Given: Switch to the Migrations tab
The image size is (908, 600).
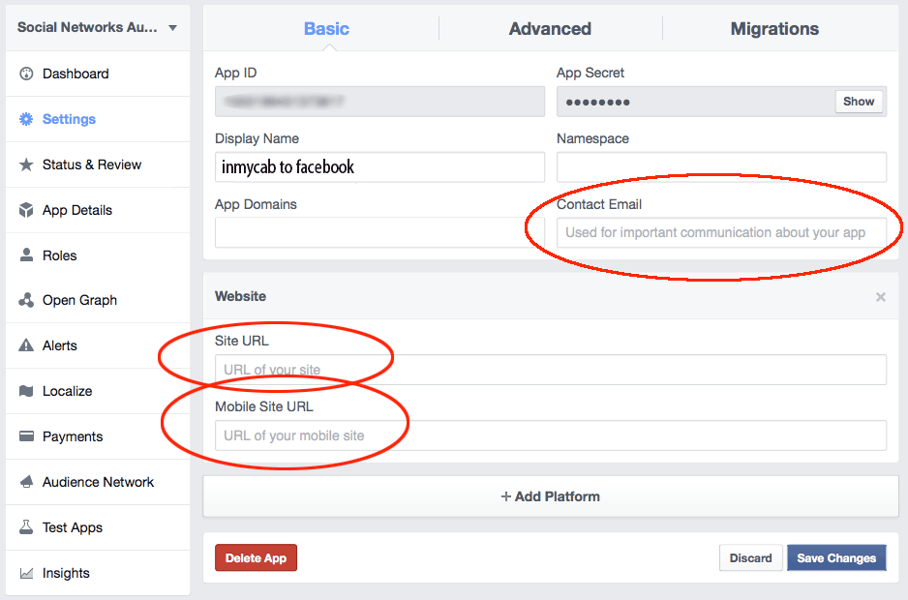Looking at the screenshot, I should pyautogui.click(x=774, y=29).
